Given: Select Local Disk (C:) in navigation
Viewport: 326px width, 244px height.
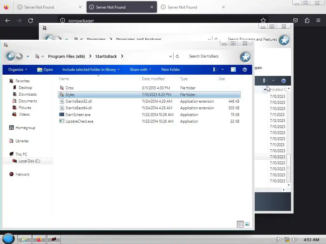Looking at the screenshot, I should [28, 161].
